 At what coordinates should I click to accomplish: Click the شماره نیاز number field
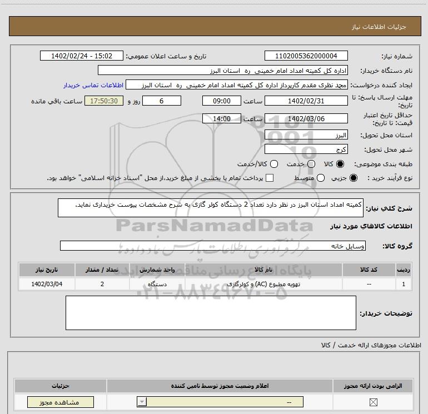(306, 56)
